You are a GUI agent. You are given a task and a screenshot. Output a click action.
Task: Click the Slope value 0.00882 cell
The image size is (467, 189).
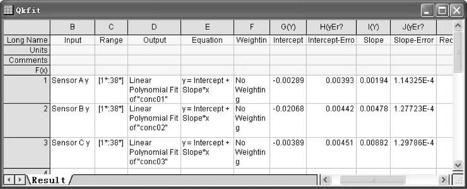point(373,153)
